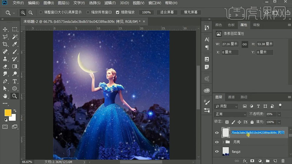The image size is (292, 164).
Task: Open the blend mode 正常 dropdown
Action: tap(230, 114)
